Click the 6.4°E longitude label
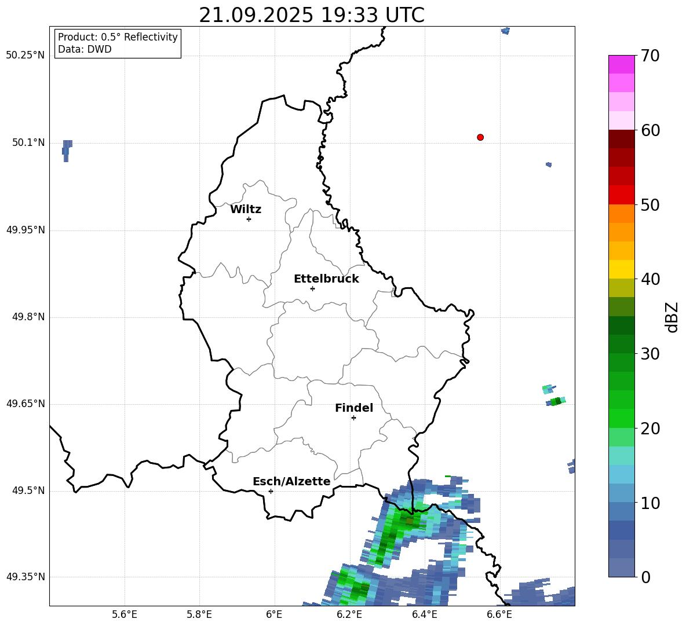This screenshot has height=626, width=686. (x=424, y=614)
